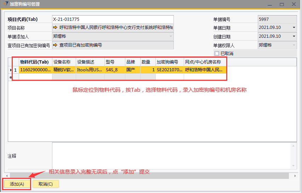Select row 1 using its row-pointer arrow
Screen dimensions: 302x193
click(x=10, y=70)
